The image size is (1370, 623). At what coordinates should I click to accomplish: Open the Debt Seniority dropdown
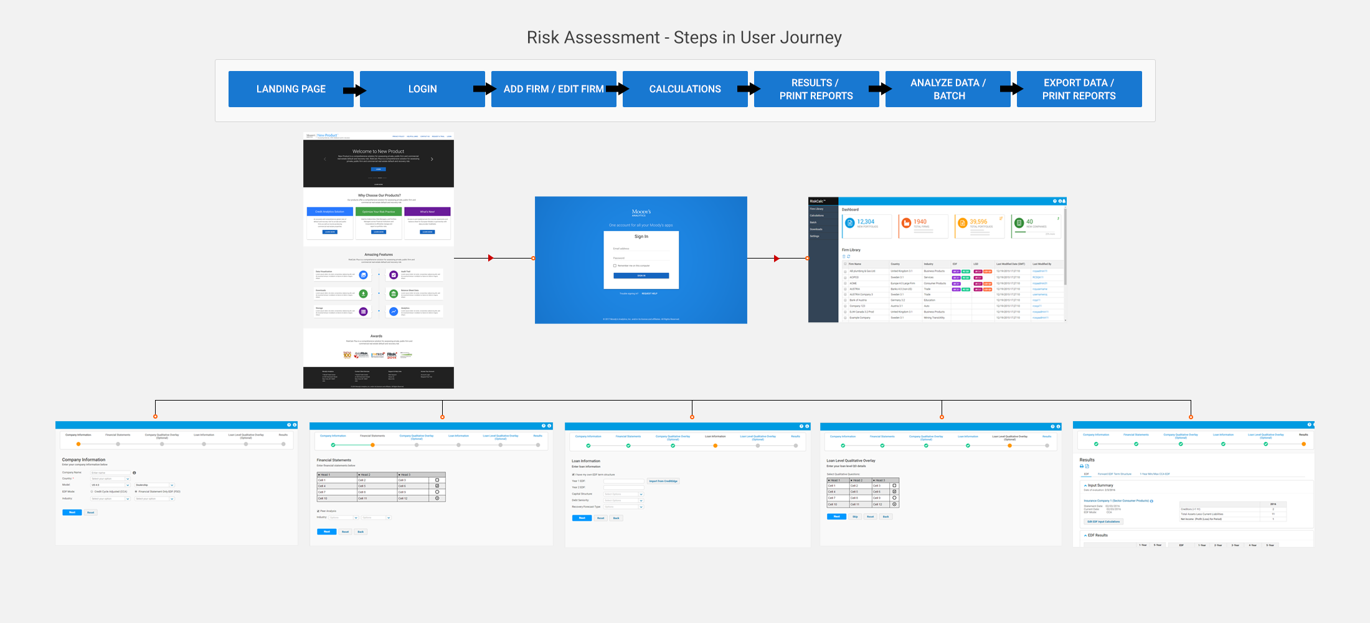pyautogui.click(x=623, y=500)
